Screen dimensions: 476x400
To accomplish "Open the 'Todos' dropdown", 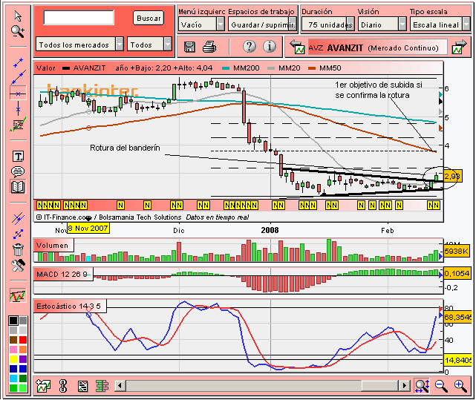I will pyautogui.click(x=150, y=45).
